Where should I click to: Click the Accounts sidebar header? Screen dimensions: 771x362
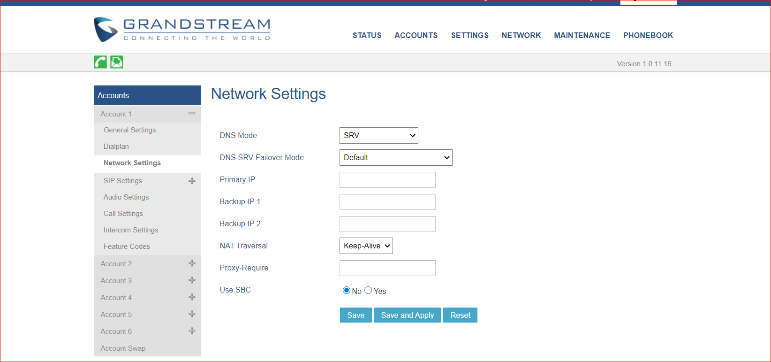click(147, 95)
